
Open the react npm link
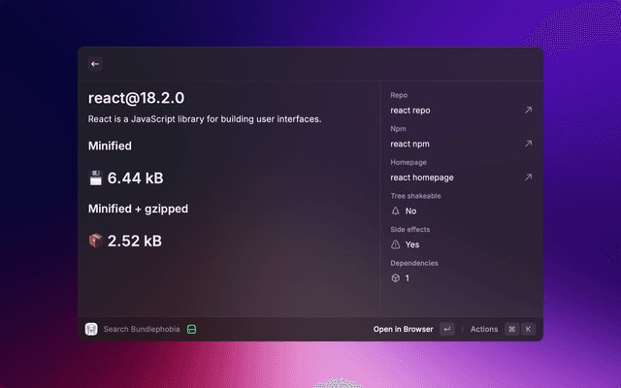tap(409, 144)
